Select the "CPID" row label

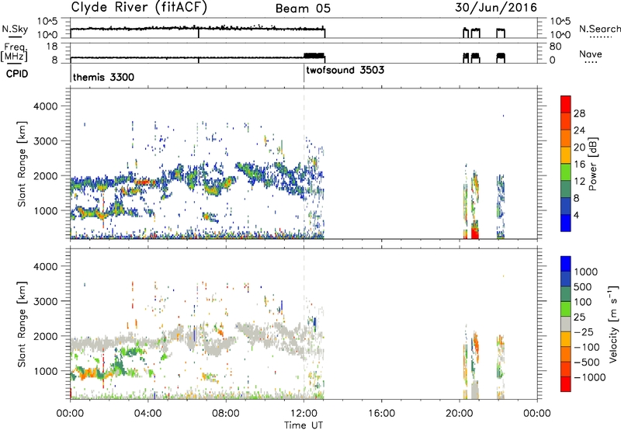[x=17, y=74]
